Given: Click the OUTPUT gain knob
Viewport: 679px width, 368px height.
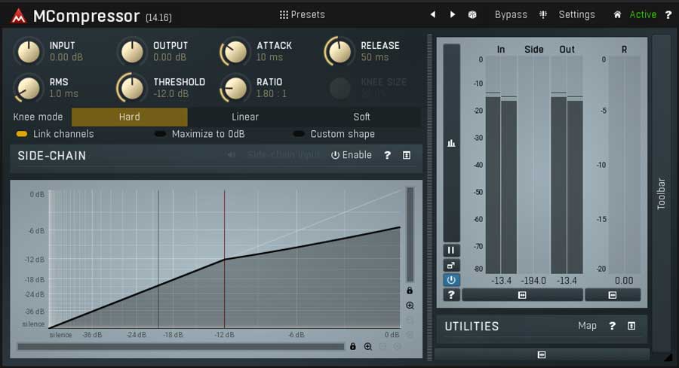Looking at the screenshot, I should point(132,52).
